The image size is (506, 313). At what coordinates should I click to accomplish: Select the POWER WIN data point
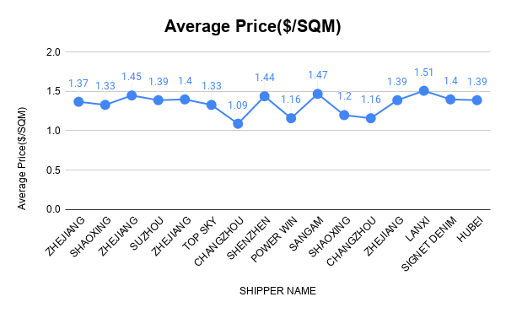tap(291, 118)
